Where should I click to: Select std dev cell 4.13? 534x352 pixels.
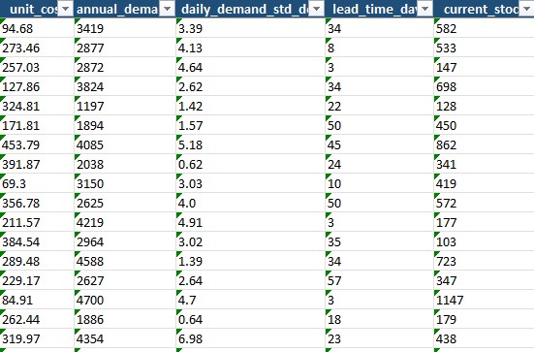pos(250,48)
